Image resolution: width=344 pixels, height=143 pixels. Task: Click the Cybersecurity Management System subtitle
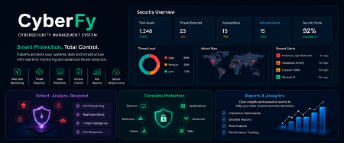(57, 35)
